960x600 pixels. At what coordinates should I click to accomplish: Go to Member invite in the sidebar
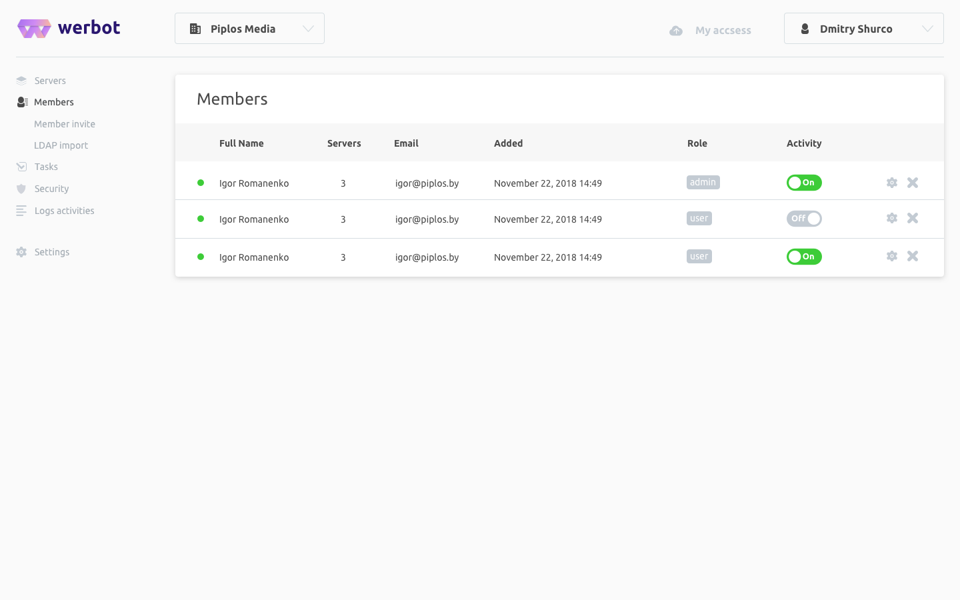pyautogui.click(x=65, y=124)
